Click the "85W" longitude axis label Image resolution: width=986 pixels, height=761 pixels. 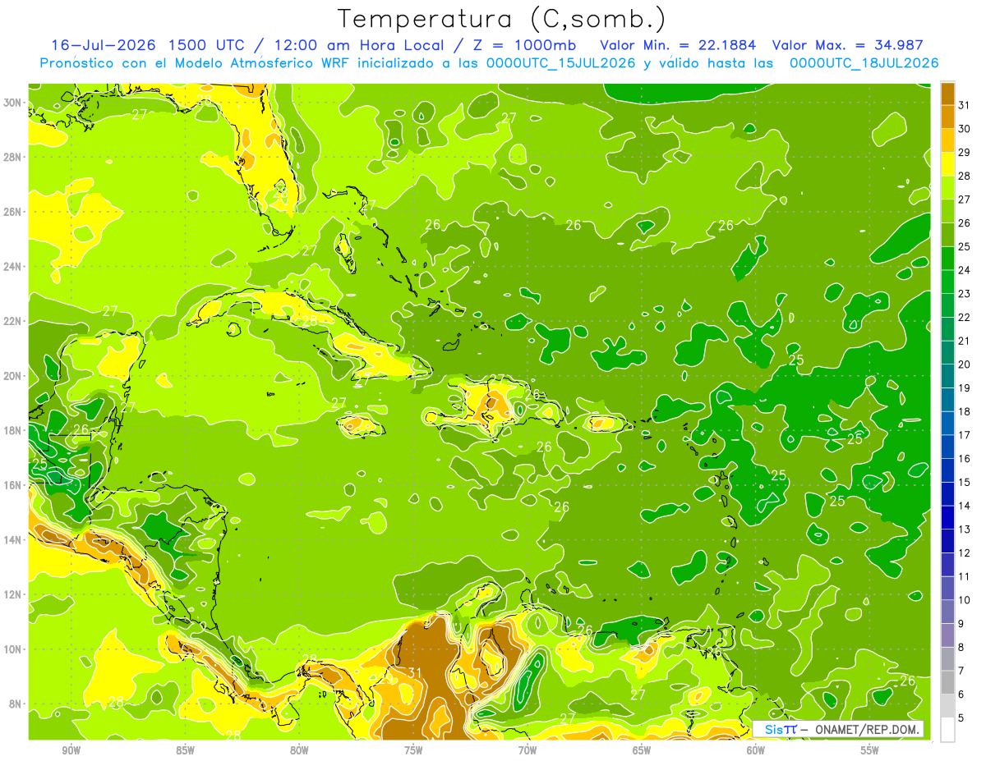pyautogui.click(x=186, y=751)
